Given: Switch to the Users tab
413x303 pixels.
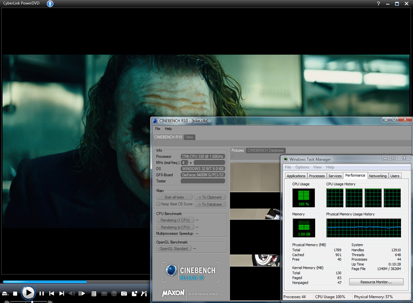Looking at the screenshot, I should pos(395,176).
